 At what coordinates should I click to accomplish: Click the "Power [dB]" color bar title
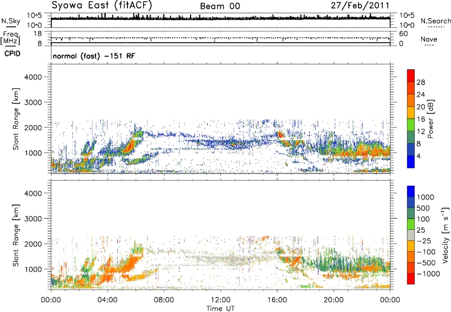(430, 119)
